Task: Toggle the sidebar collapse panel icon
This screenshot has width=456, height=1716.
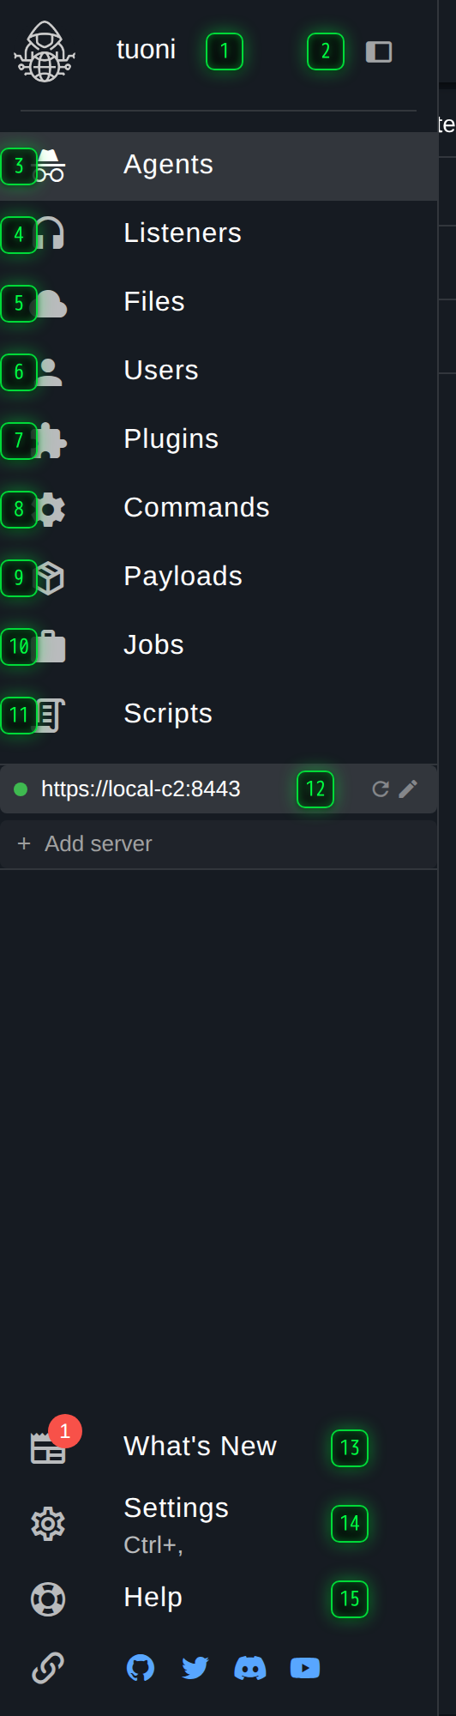Action: [379, 52]
